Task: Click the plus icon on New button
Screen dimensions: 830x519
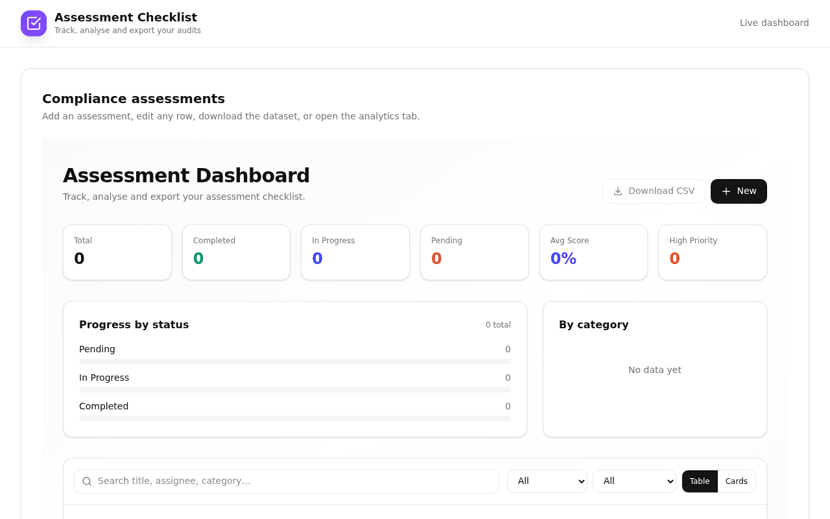Action: pos(726,191)
